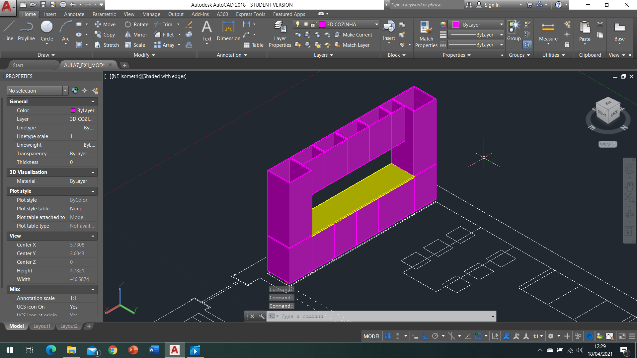
Task: Toggle the drawing grid display in status bar
Action: pos(388,336)
